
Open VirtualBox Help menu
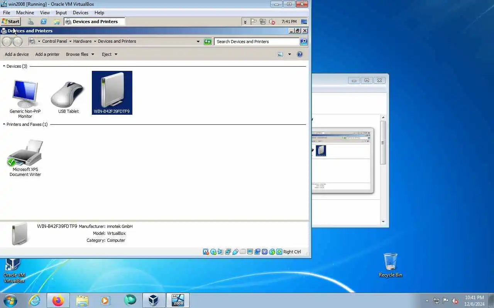click(x=99, y=13)
